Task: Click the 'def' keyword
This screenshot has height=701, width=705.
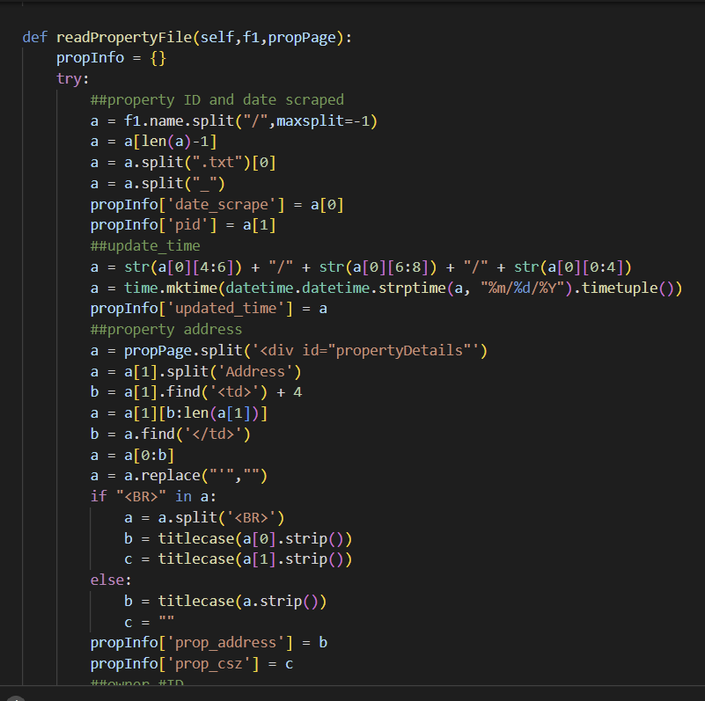Action: pyautogui.click(x=35, y=38)
